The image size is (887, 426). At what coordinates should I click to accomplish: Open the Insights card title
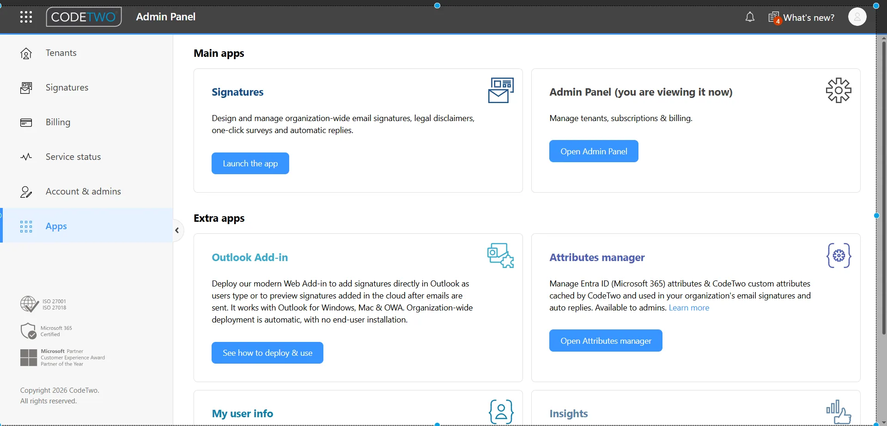click(x=569, y=414)
